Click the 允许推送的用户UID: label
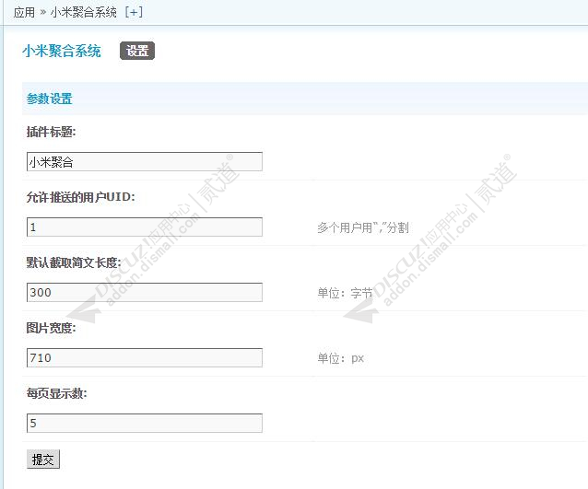This screenshot has height=489, width=588. click(80, 197)
